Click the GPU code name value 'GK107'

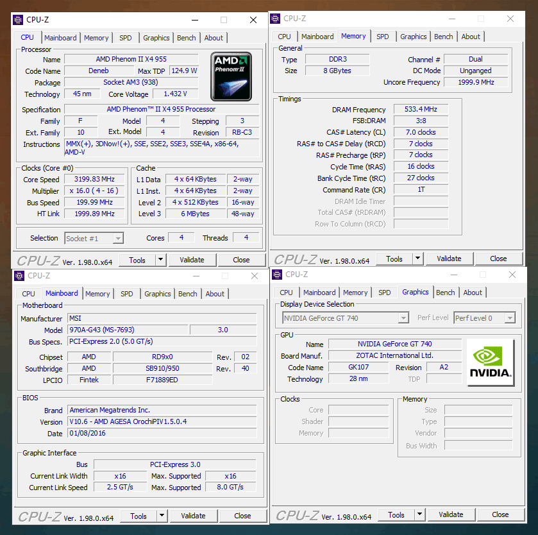click(x=358, y=367)
